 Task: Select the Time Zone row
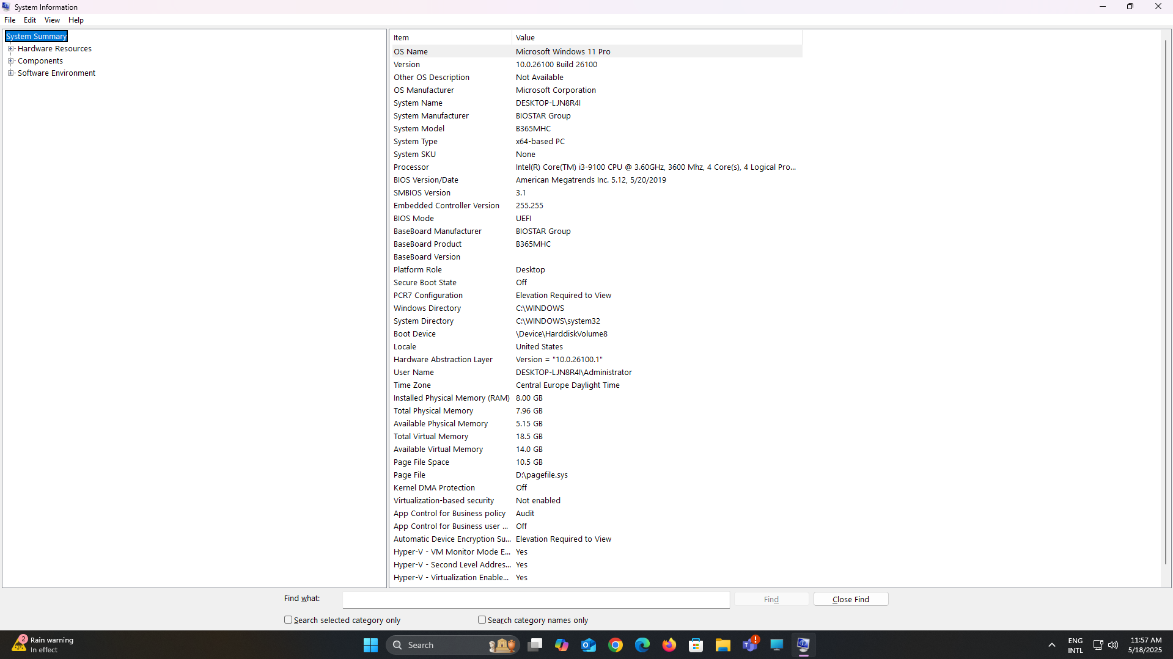point(597,385)
